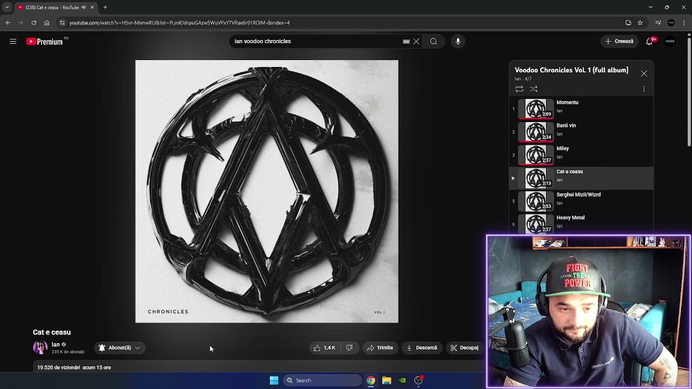692x389 pixels.
Task: Click the Decupaj clip button
Action: [464, 348]
